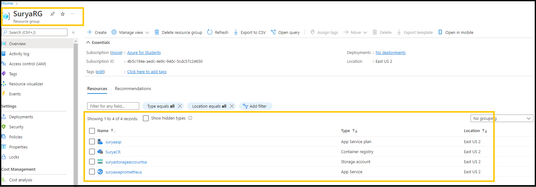Screen dimensions: 536x187
Task: Click the Delete resource group trash icon
Action: (157, 32)
